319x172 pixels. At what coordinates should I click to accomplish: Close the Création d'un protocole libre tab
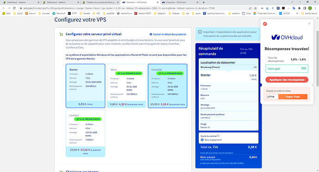coord(118,2)
